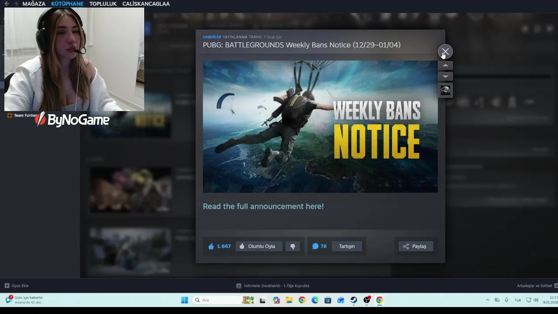Open the first Chrome icon on taskbar
Viewport: 558px width, 314px height.
tap(302, 300)
